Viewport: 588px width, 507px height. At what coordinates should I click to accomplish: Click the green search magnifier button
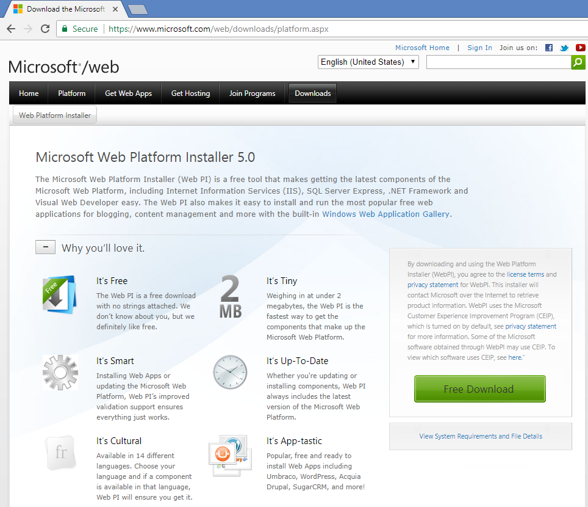(x=578, y=62)
